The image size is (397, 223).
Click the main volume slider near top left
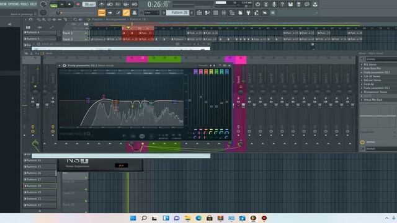(x=43, y=4)
